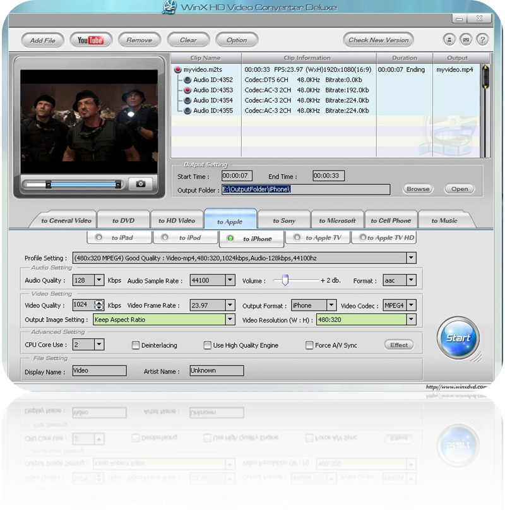Switch to the 'to Sony' tab
Image resolution: width=505 pixels, height=512 pixels.
pyautogui.click(x=284, y=220)
